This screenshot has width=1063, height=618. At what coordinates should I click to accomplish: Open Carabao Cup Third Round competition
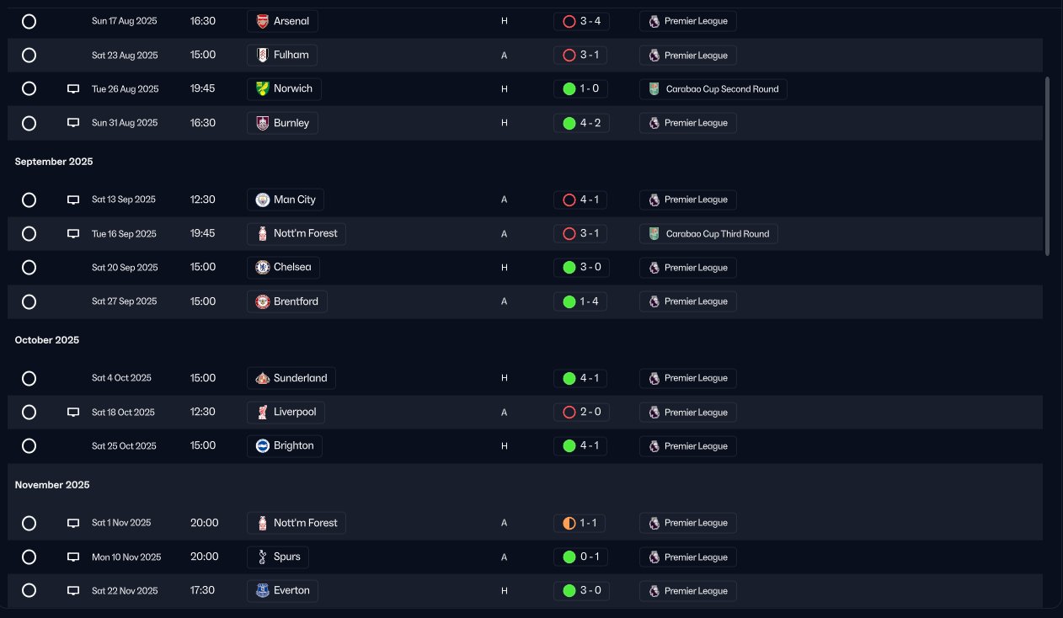(x=717, y=234)
